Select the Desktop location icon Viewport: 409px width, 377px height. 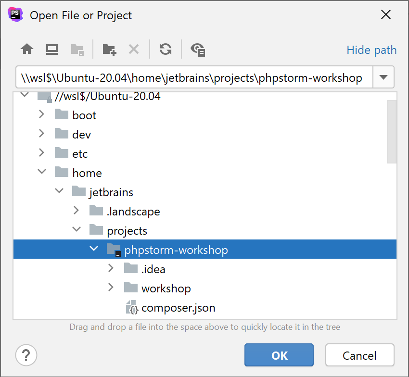point(51,49)
